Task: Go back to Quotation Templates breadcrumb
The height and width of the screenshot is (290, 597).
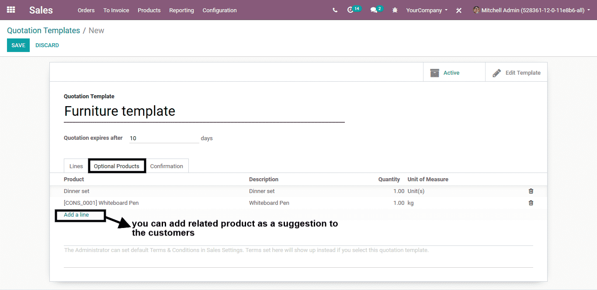Action: coord(43,31)
